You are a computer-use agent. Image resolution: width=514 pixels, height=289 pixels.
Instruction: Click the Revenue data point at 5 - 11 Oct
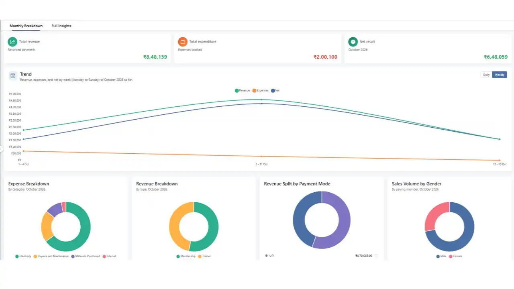point(261,100)
